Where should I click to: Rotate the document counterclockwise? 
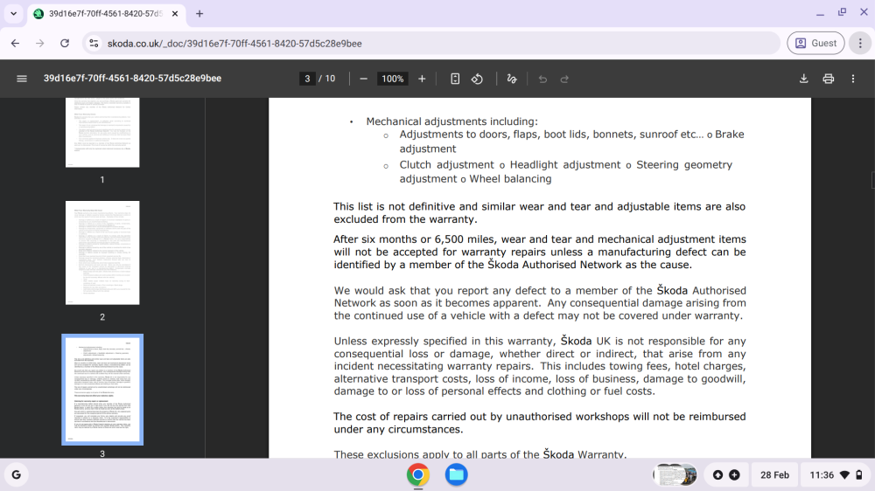click(477, 80)
